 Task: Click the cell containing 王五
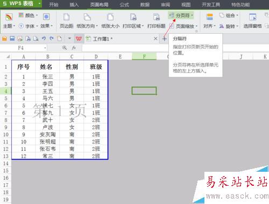(47, 91)
